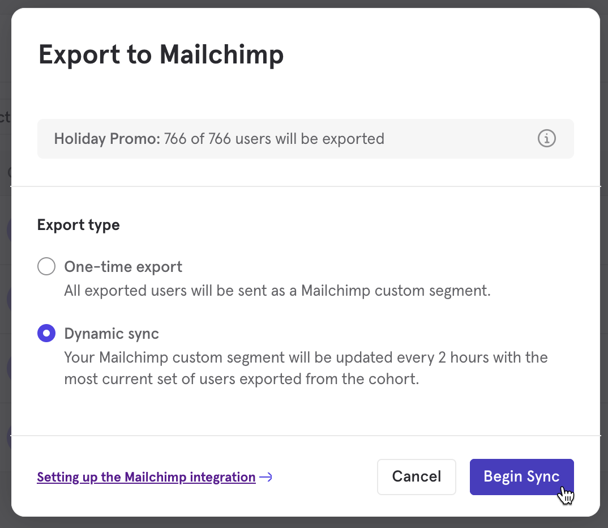Click the "Export to Mailchimp" dialog title
This screenshot has width=608, height=528.
pos(161,55)
